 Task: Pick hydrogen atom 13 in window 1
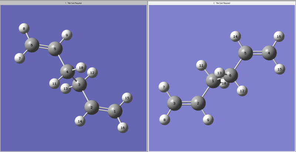tap(65, 88)
